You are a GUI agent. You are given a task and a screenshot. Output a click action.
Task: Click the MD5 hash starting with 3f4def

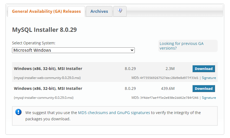click(x=169, y=98)
